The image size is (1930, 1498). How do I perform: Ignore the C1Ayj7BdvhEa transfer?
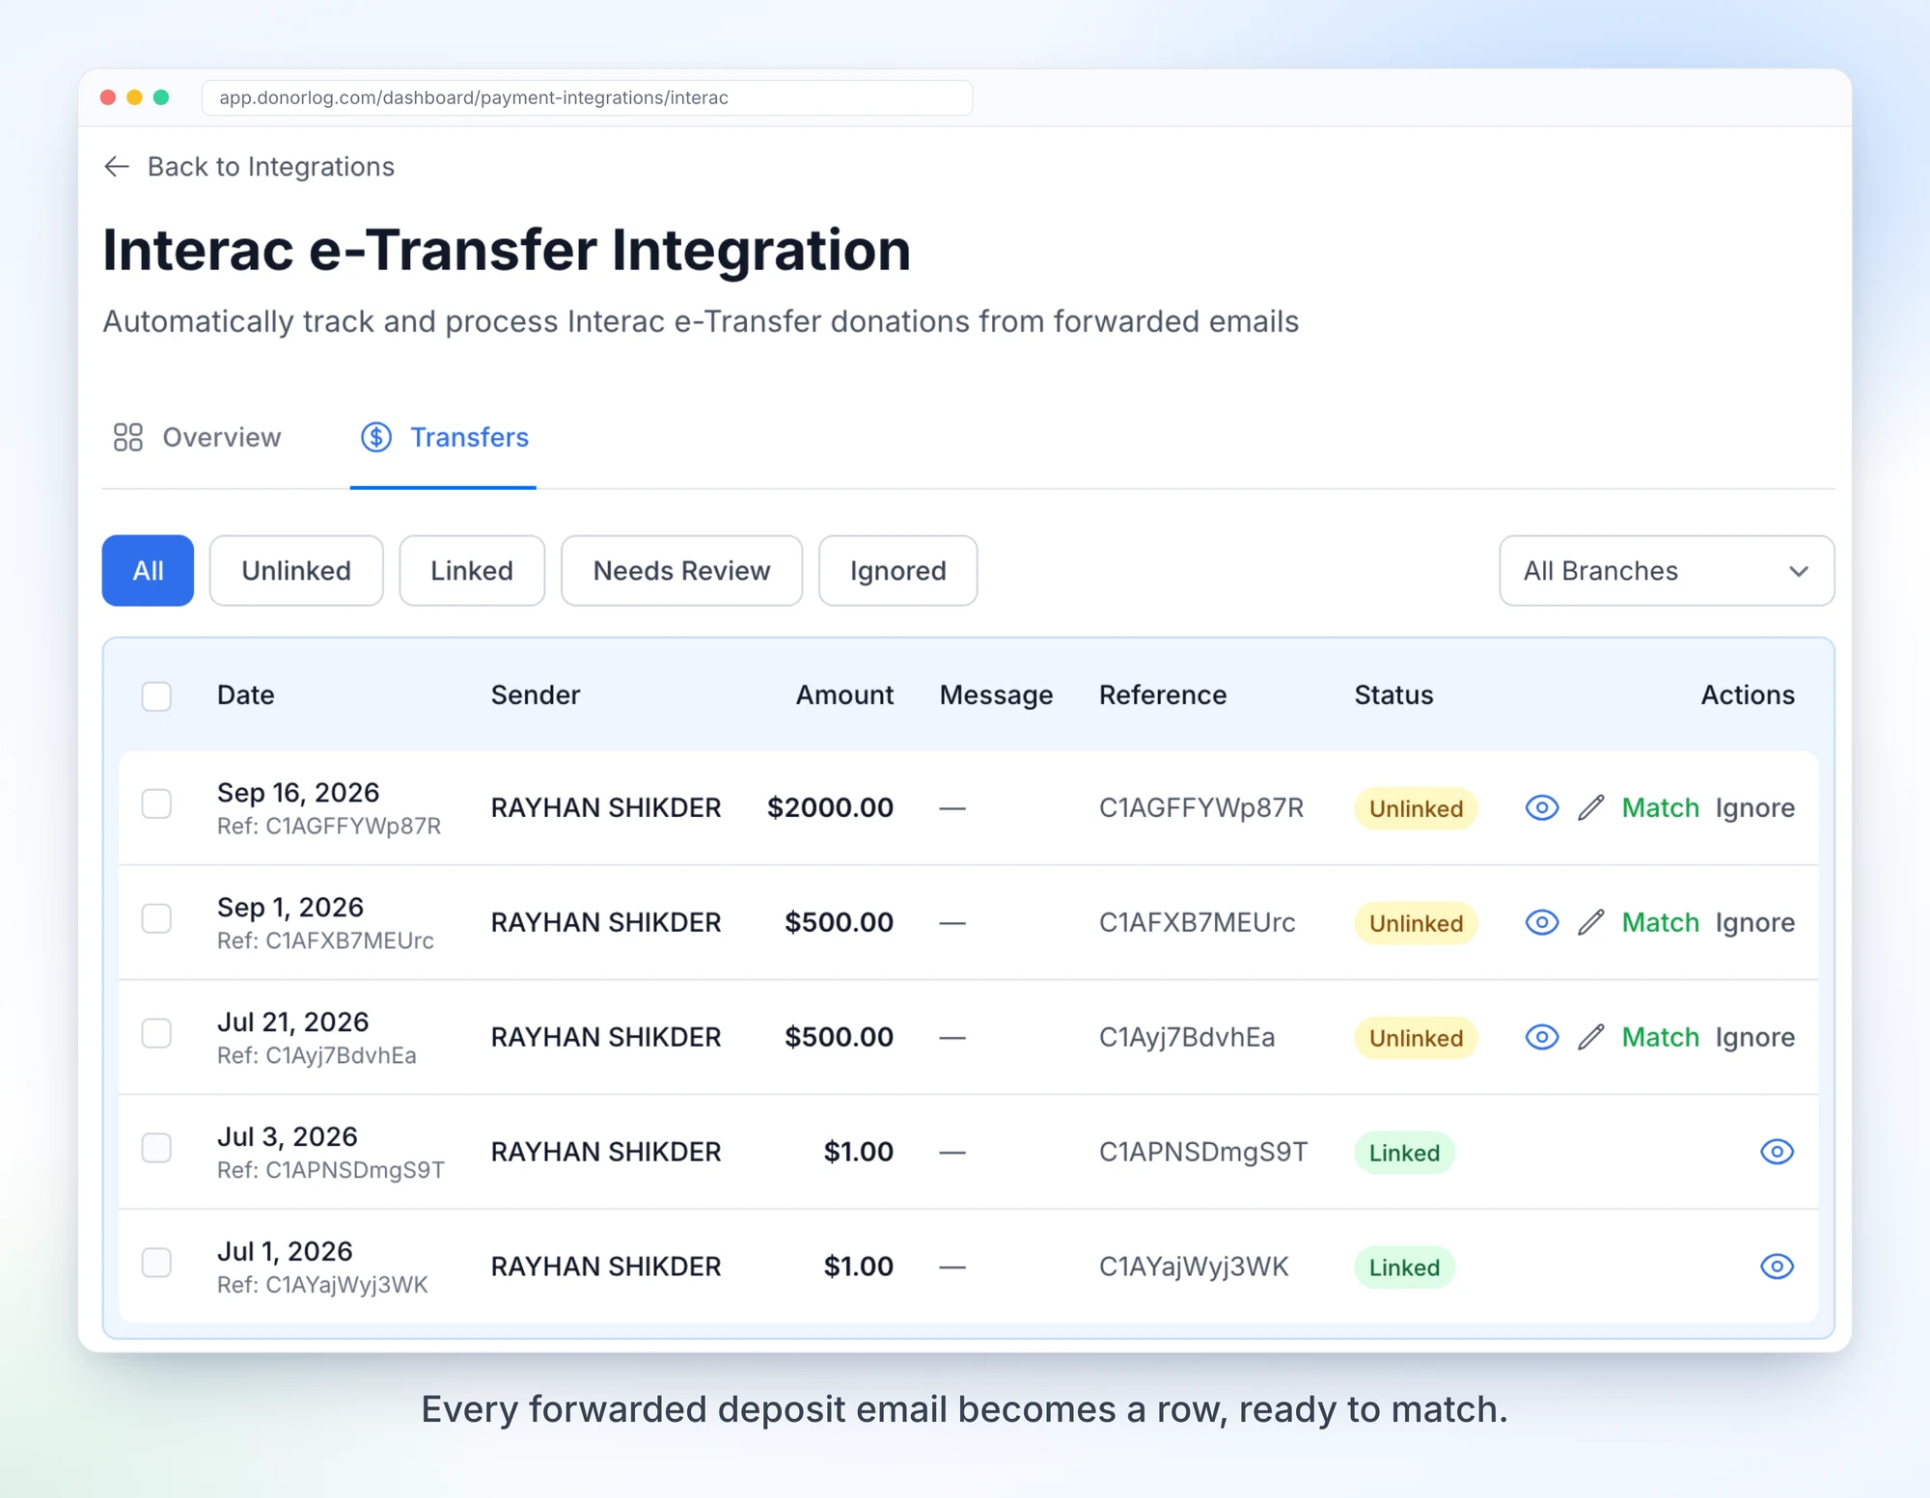pyautogui.click(x=1754, y=1037)
